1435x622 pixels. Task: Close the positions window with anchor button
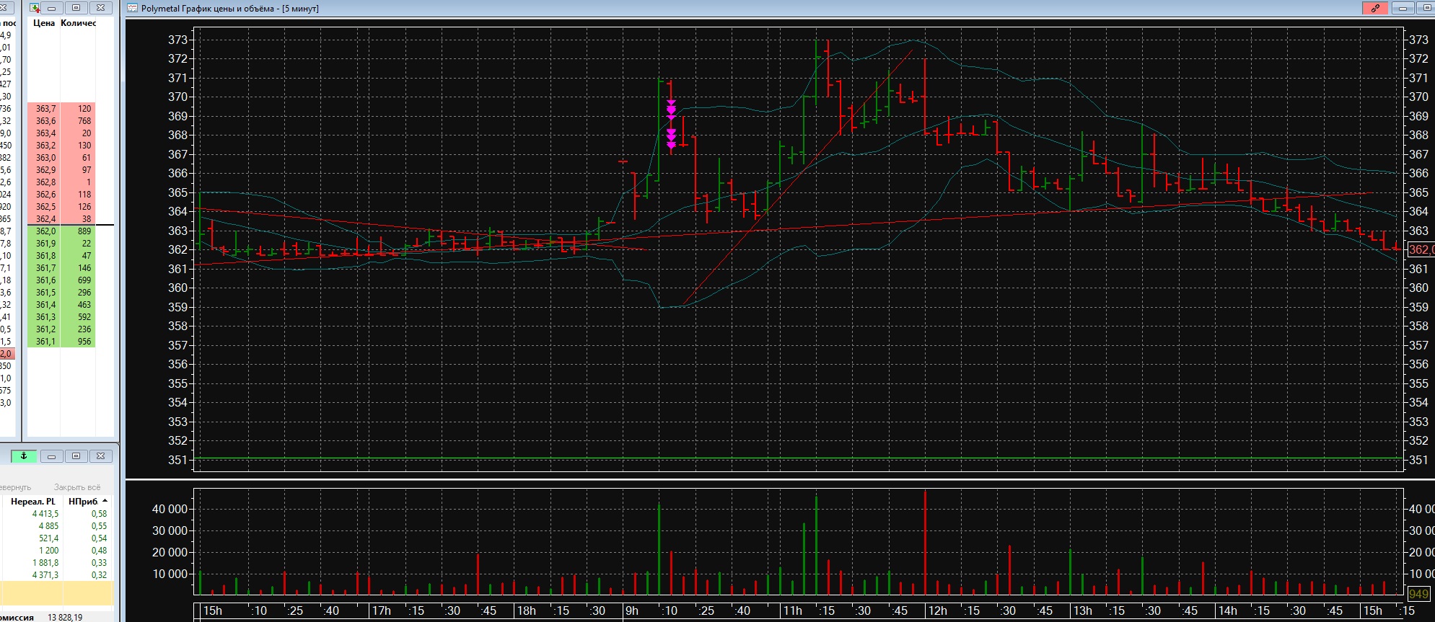(100, 456)
